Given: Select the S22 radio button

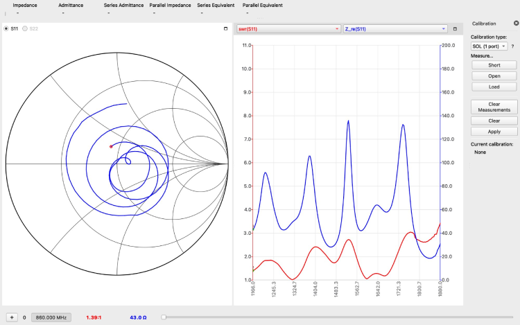Looking at the screenshot, I should [x=26, y=29].
